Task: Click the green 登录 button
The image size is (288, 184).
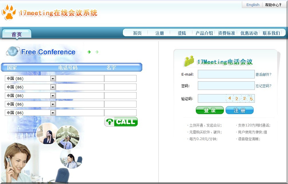Action: click(x=210, y=110)
